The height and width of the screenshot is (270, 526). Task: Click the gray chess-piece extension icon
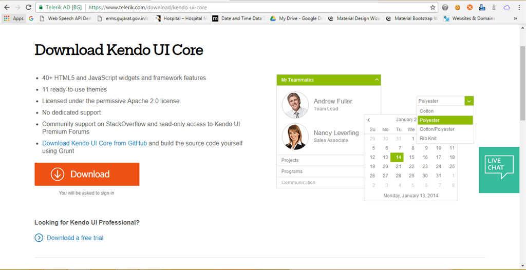click(494, 7)
